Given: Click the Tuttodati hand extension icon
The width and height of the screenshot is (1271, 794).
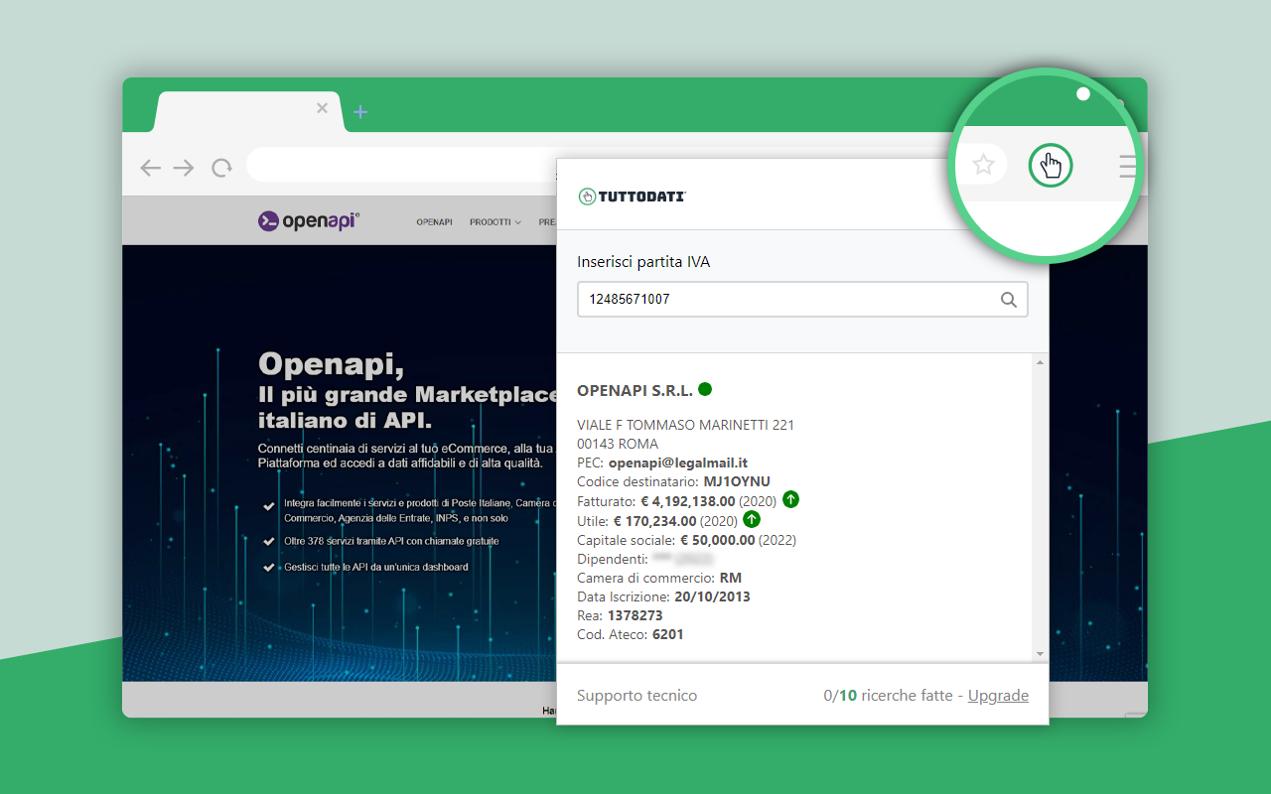Looking at the screenshot, I should [x=1051, y=165].
